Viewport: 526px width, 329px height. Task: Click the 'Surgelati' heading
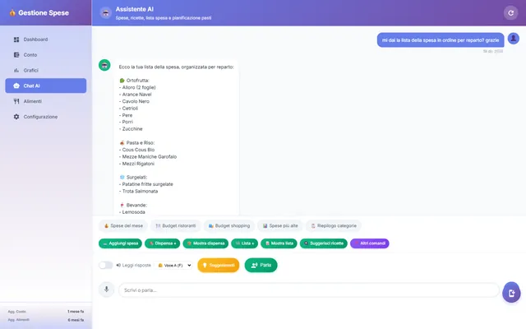[133, 178]
